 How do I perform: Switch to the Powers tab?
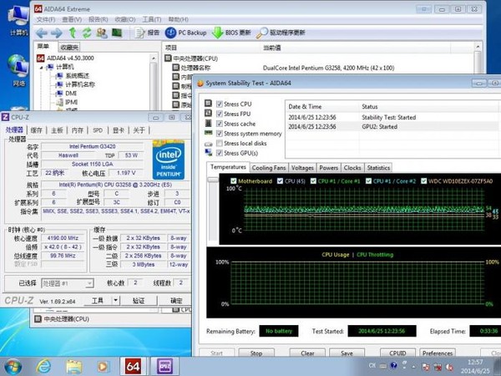click(328, 168)
